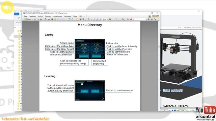
Task: Click the green circular icon left of search tools
Action: tap(123, 19)
